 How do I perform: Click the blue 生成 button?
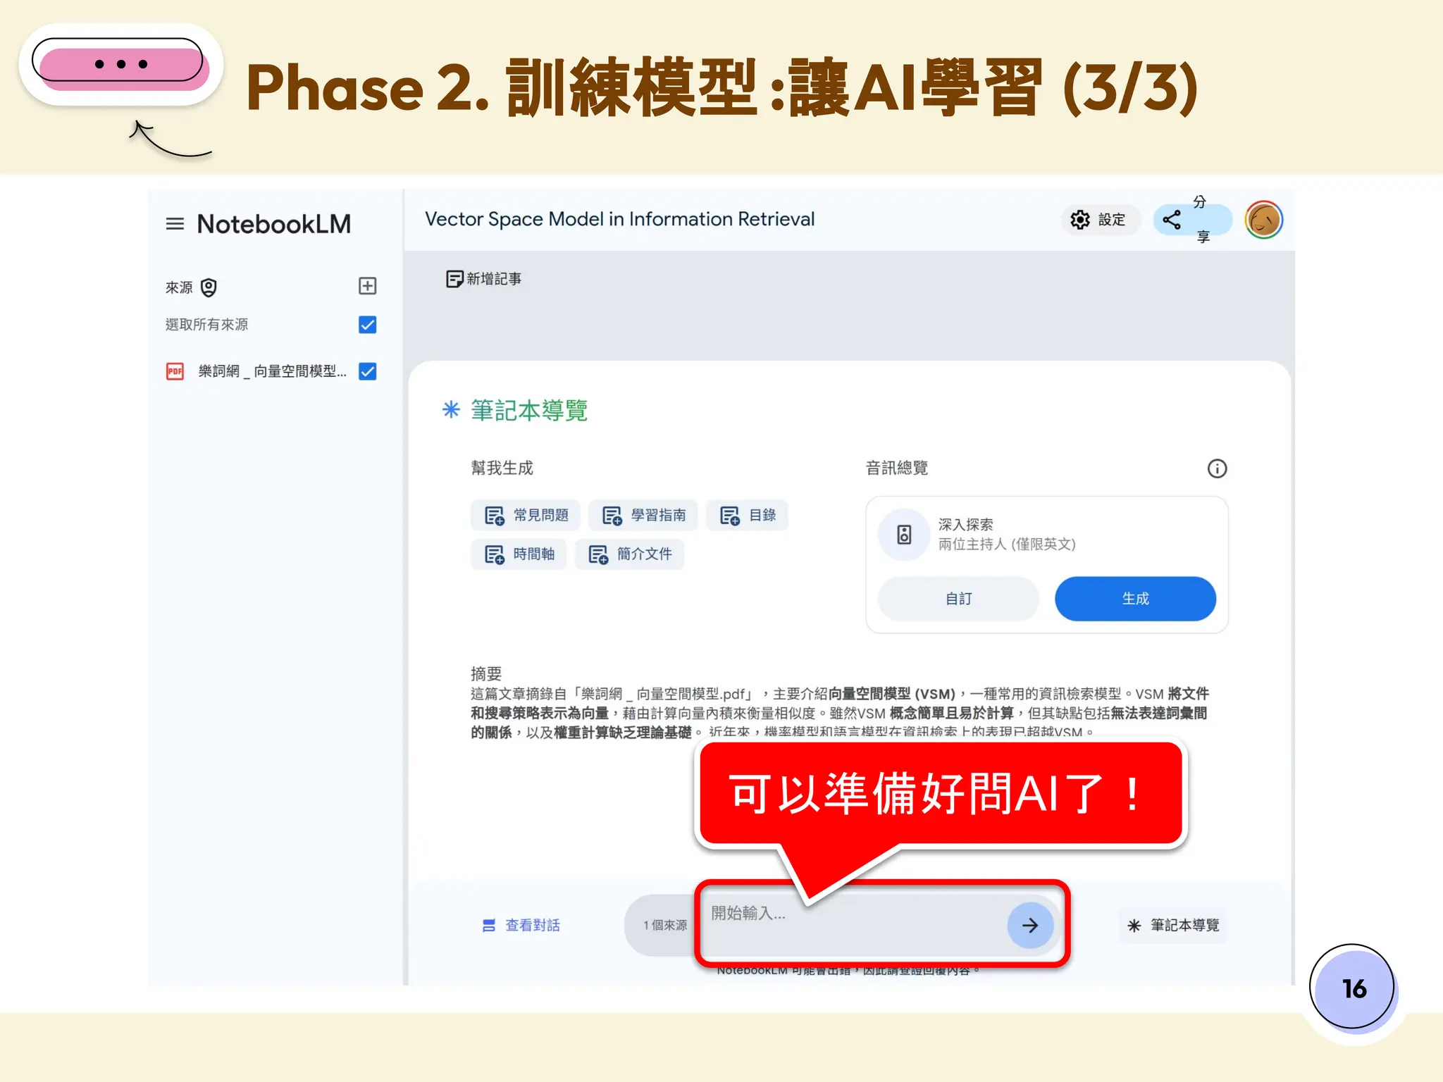[1135, 598]
